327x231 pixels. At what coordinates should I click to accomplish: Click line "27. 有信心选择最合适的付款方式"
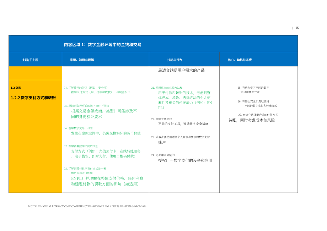click(x=258, y=115)
